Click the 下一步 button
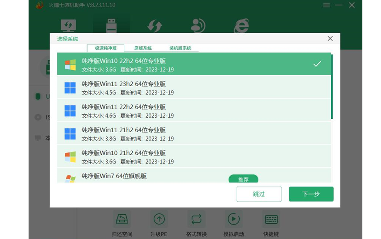This screenshot has height=239, width=381. click(311, 194)
